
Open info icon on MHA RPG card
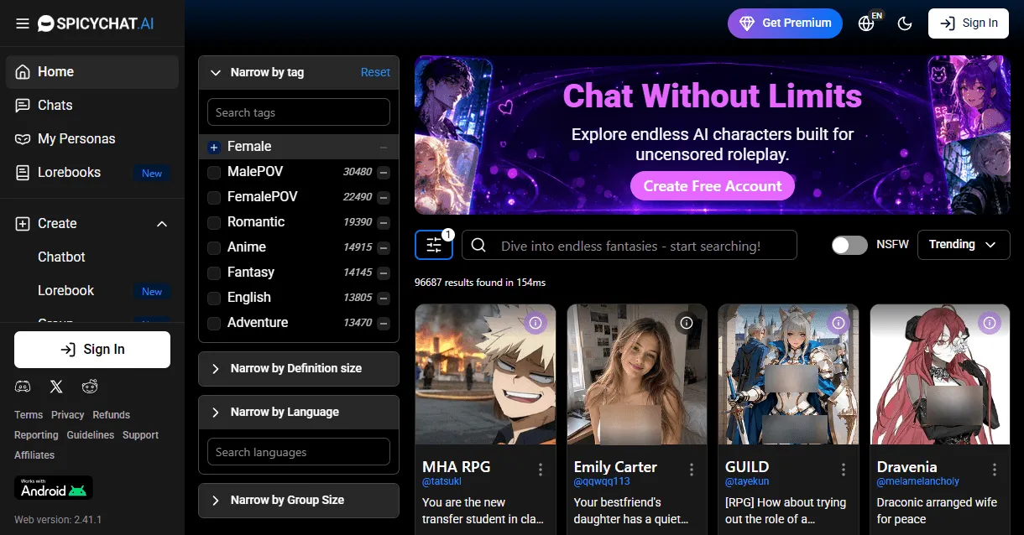(x=536, y=323)
